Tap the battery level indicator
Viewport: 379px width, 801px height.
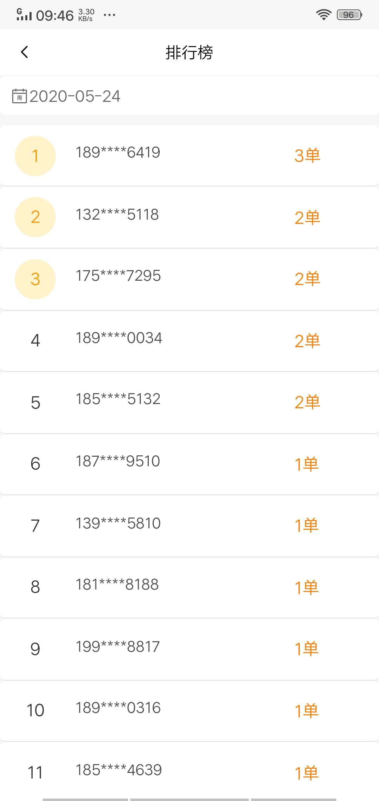tap(349, 15)
